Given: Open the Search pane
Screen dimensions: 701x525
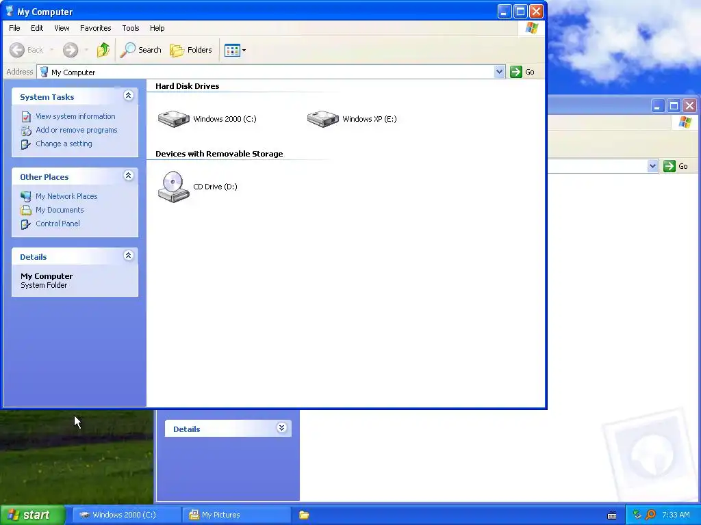Looking at the screenshot, I should (x=141, y=50).
